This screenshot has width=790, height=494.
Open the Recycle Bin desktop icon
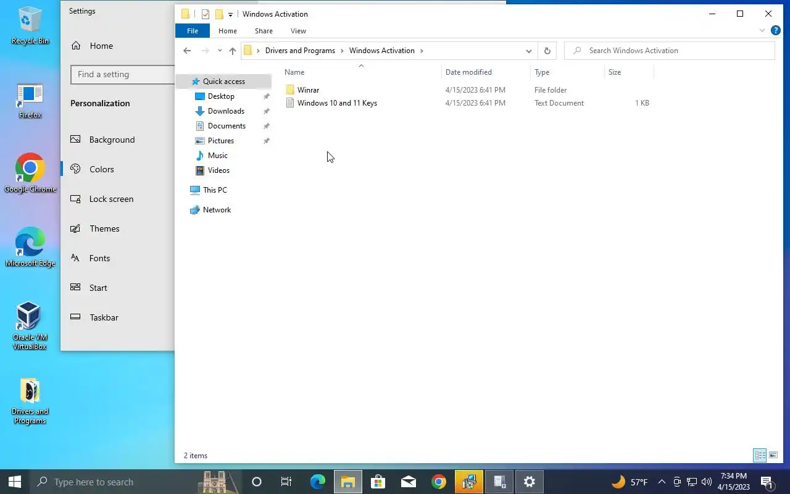[30, 26]
